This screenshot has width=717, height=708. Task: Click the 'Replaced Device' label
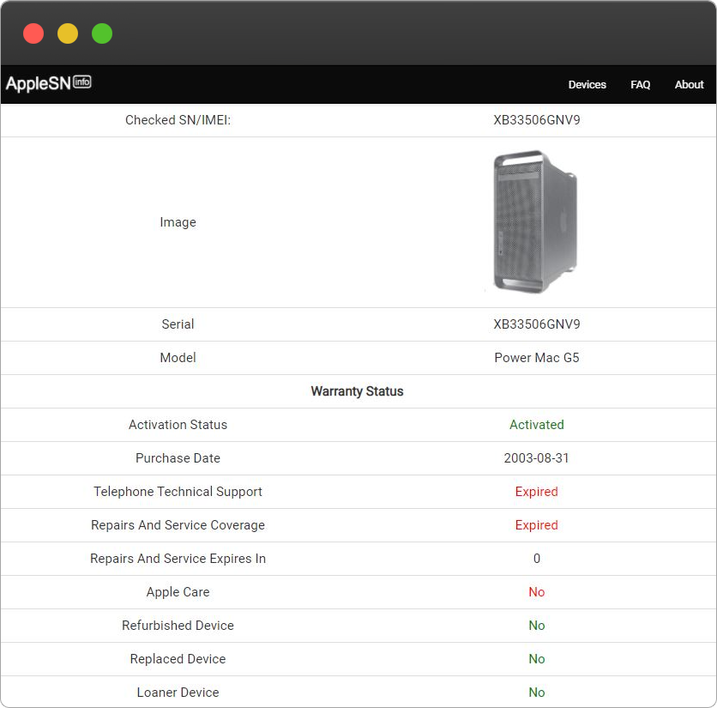(x=178, y=658)
